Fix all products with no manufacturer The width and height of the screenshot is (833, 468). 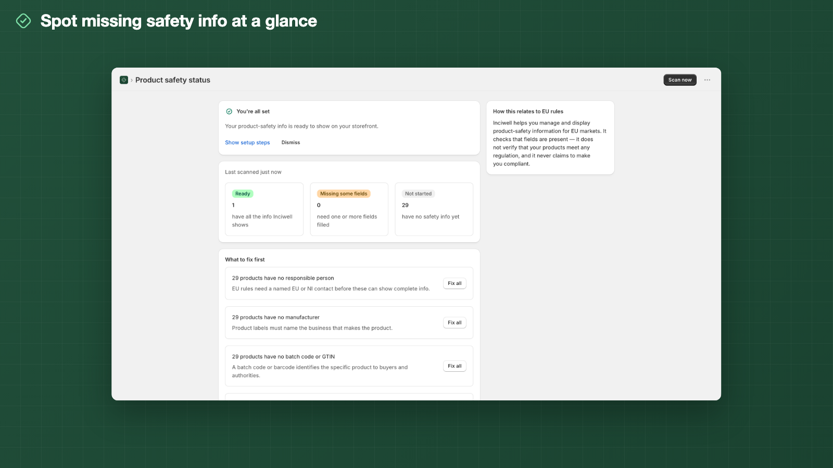coord(455,322)
